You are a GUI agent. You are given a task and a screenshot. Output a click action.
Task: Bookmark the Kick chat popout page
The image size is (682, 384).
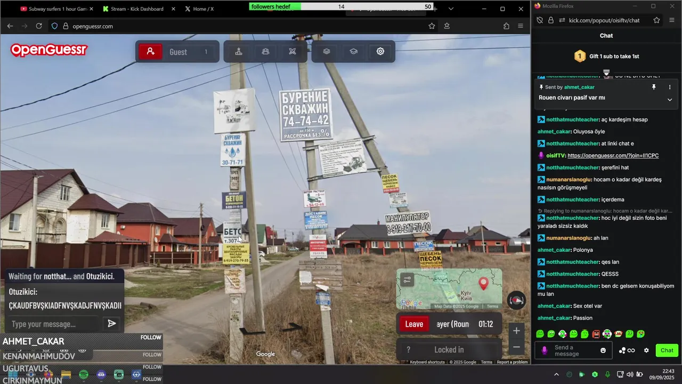coord(656,20)
